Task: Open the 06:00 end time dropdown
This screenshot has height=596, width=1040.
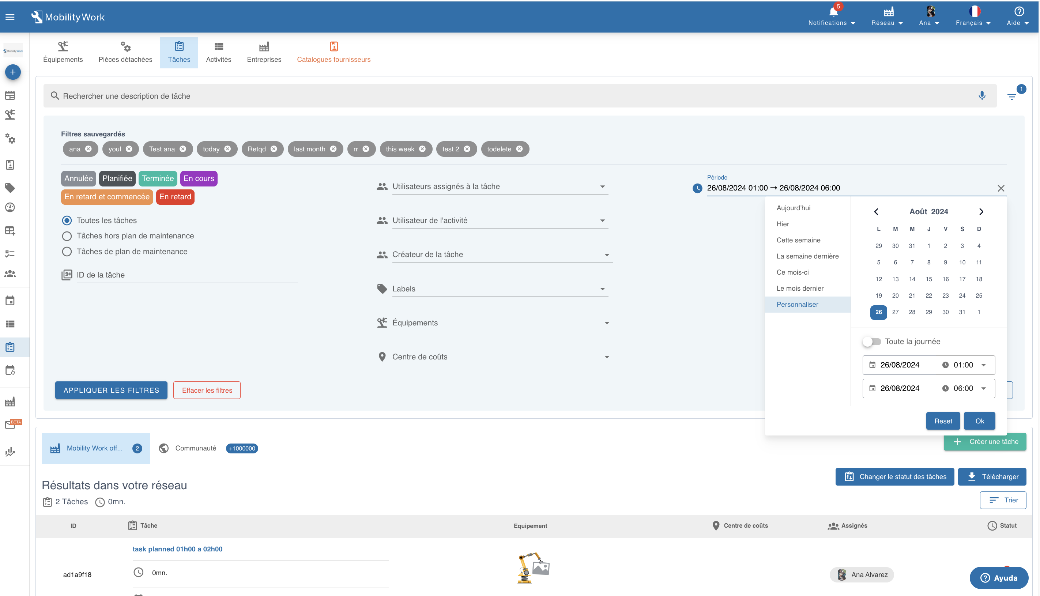Action: pos(983,388)
